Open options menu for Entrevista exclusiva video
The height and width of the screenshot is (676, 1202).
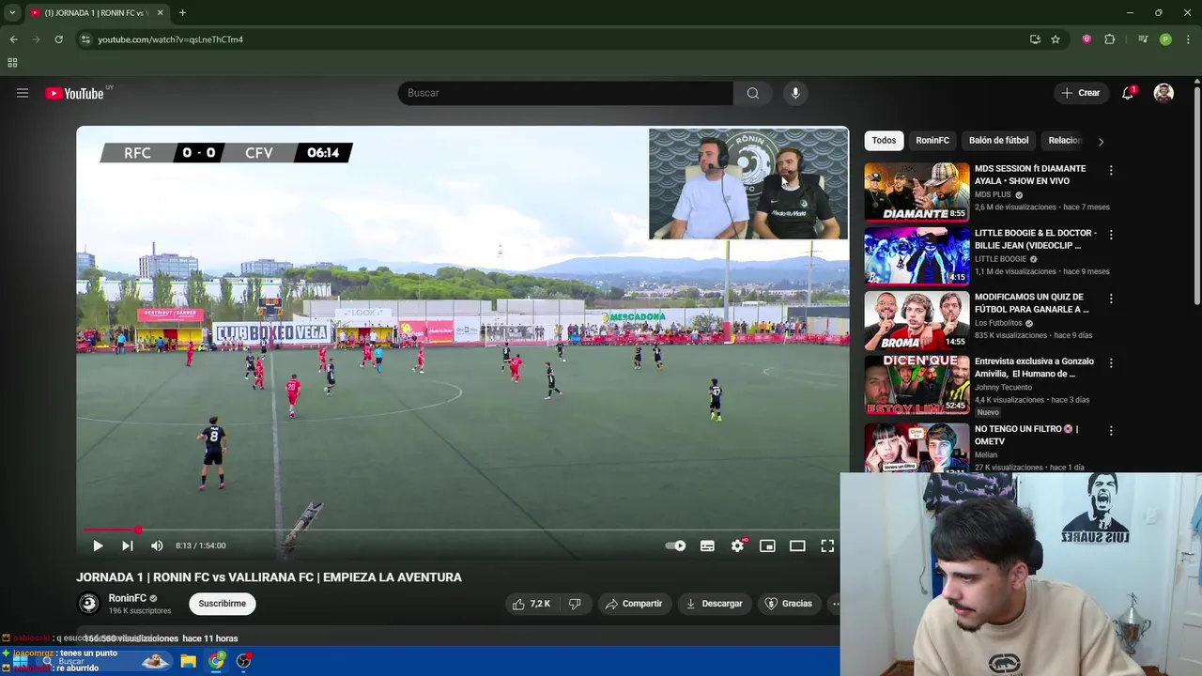[x=1111, y=362]
